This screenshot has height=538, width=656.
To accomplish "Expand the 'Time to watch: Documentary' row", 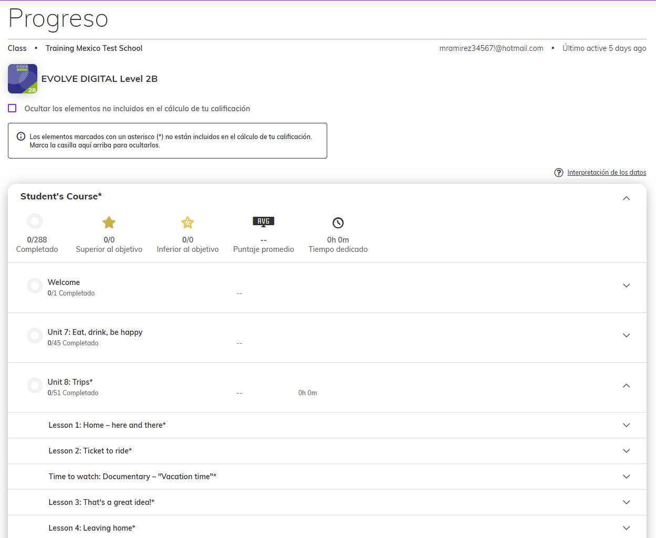I will (626, 477).
